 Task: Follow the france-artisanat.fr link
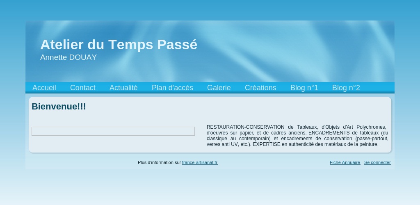pos(200,162)
